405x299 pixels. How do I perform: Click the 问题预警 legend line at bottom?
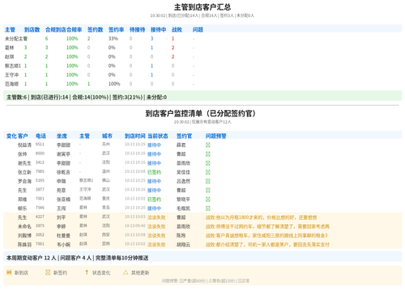point(206,281)
